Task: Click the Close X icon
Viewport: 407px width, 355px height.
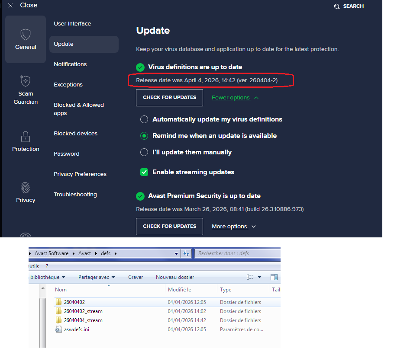Action: coord(10,6)
